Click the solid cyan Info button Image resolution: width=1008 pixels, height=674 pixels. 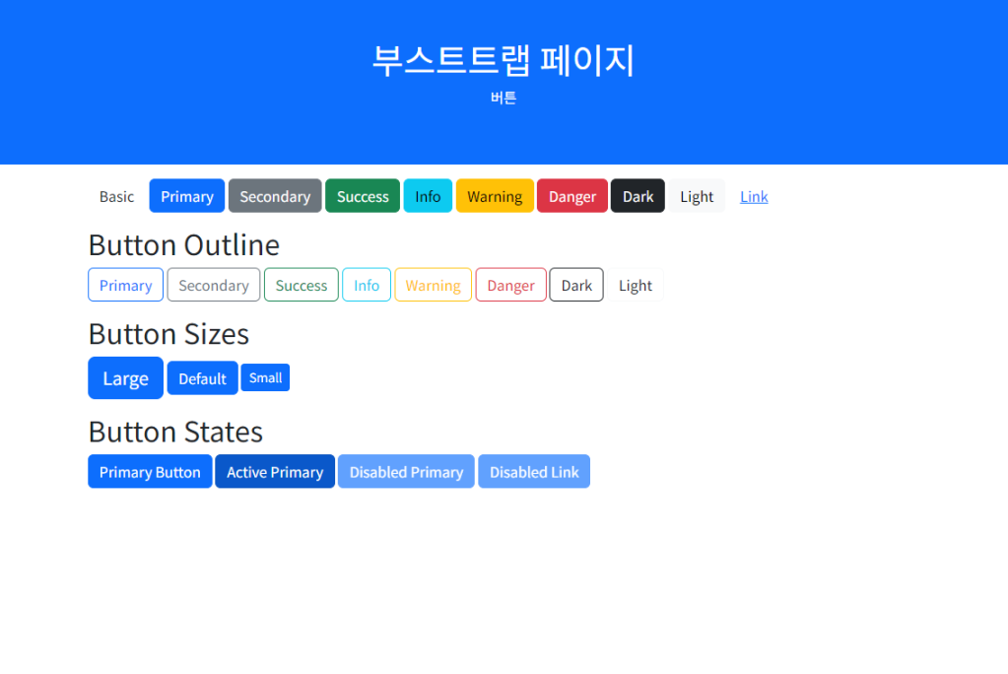[x=428, y=196]
